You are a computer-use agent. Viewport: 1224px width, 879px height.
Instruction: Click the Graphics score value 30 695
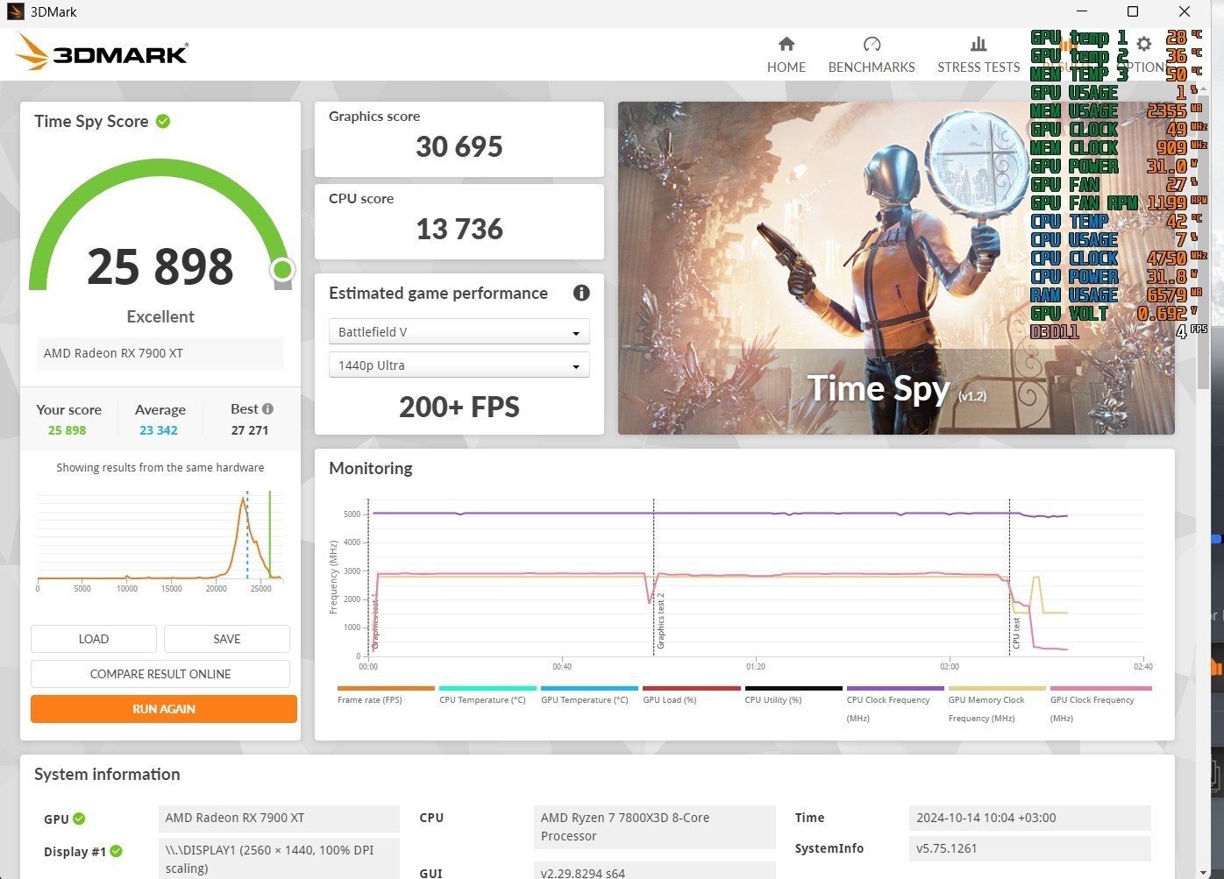pos(459,146)
